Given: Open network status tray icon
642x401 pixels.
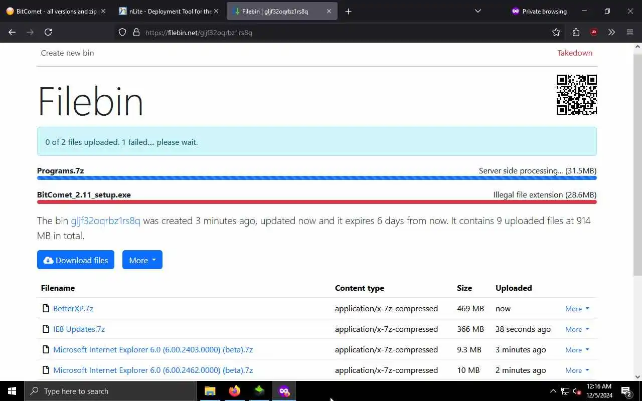Looking at the screenshot, I should (x=565, y=391).
